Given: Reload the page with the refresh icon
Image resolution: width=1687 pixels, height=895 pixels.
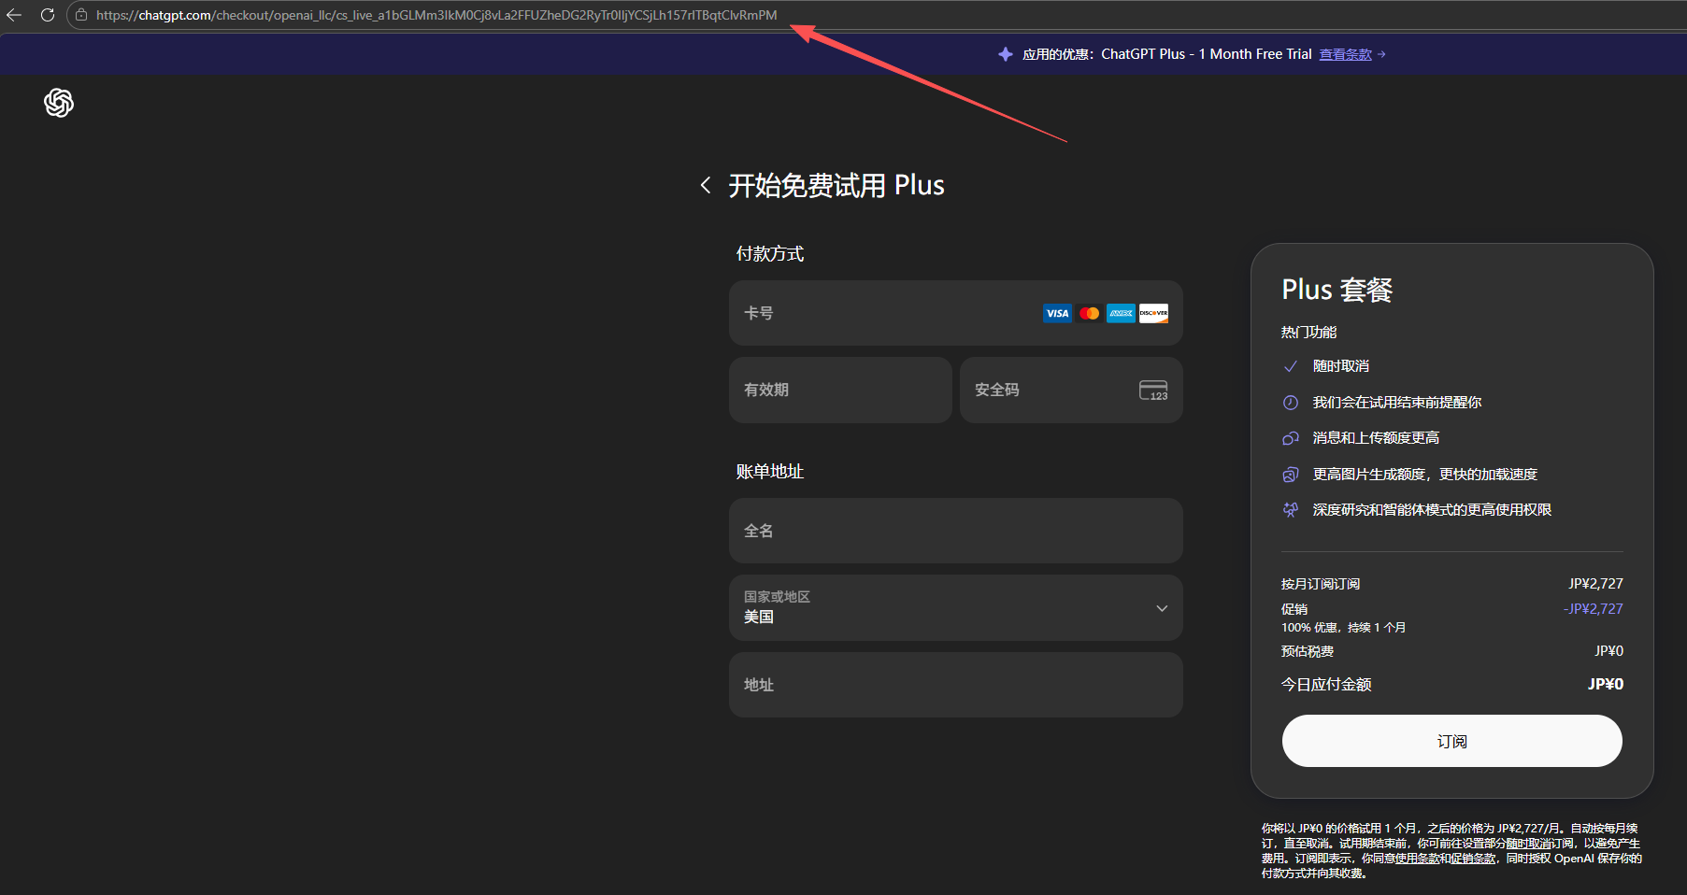Looking at the screenshot, I should pos(48,15).
